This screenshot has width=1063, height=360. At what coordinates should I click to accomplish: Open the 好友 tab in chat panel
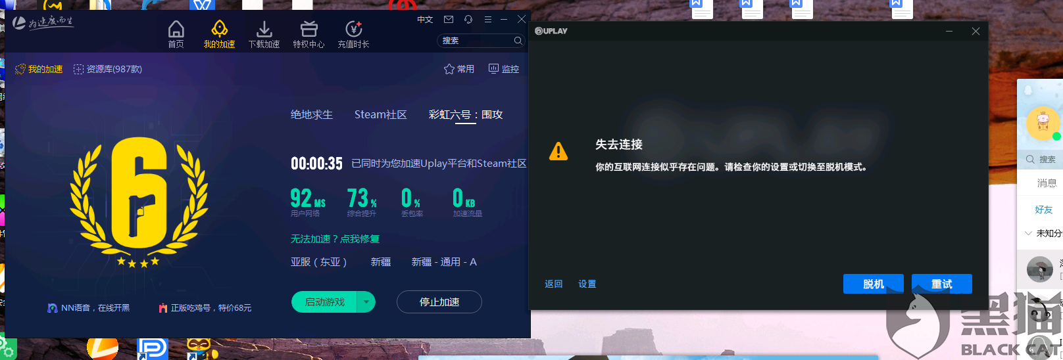1044,210
